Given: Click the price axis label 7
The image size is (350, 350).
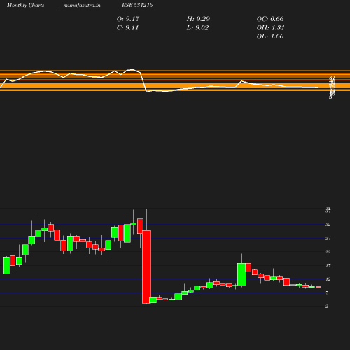Looking at the screenshot, I should [327, 293].
